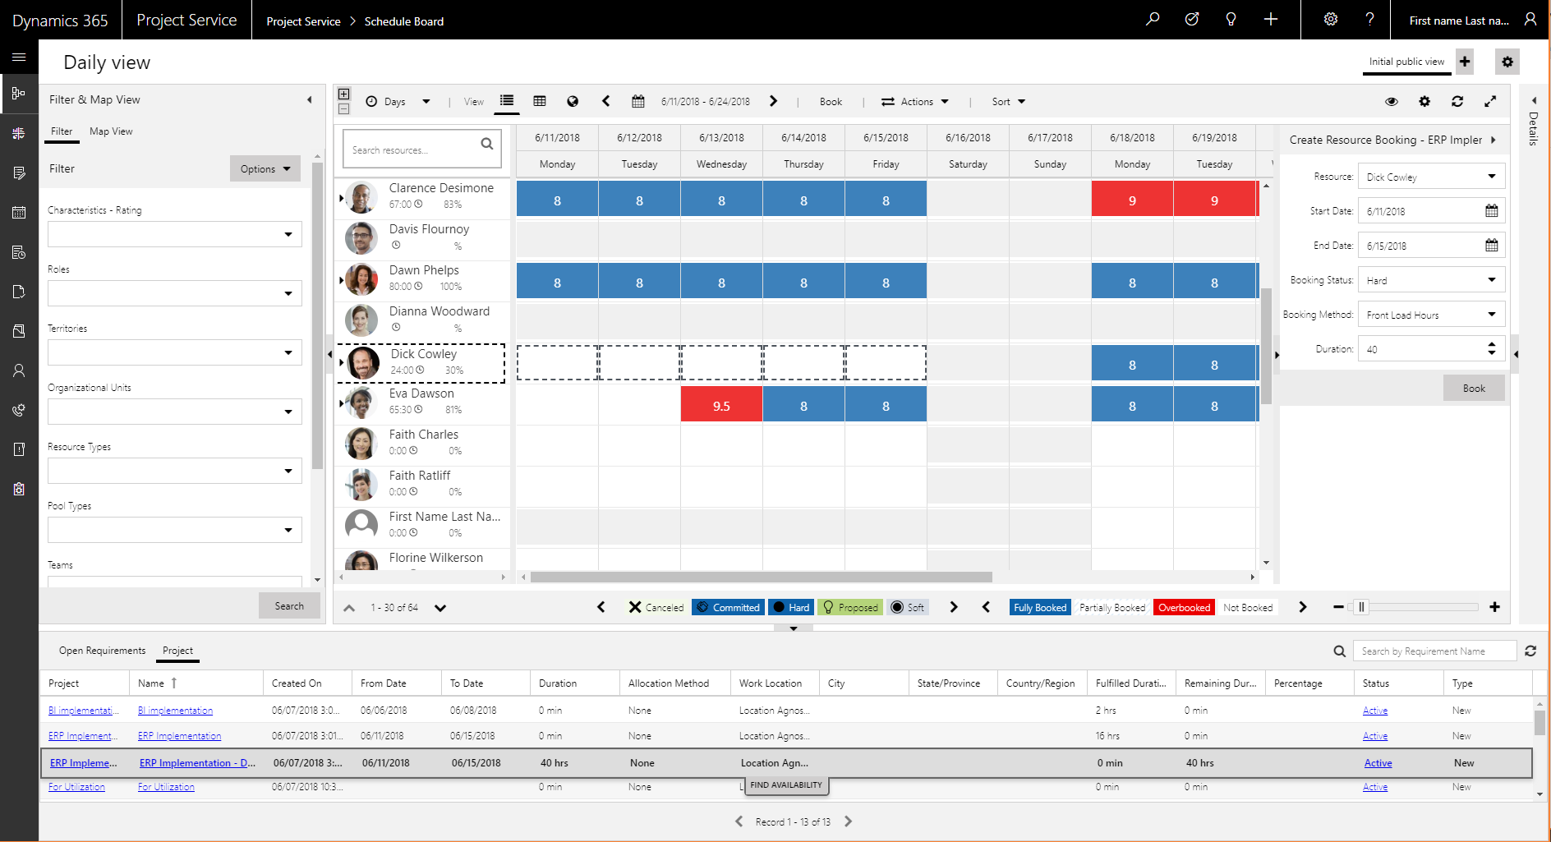This screenshot has width=1551, height=842.
Task: Open the Days time-scale dropdown
Action: pyautogui.click(x=400, y=101)
